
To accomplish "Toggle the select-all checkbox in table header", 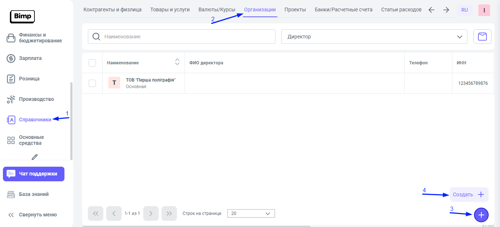I will (92, 63).
